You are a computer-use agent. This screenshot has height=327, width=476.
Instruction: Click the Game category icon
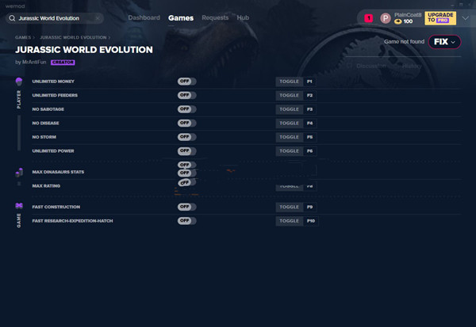pyautogui.click(x=19, y=206)
